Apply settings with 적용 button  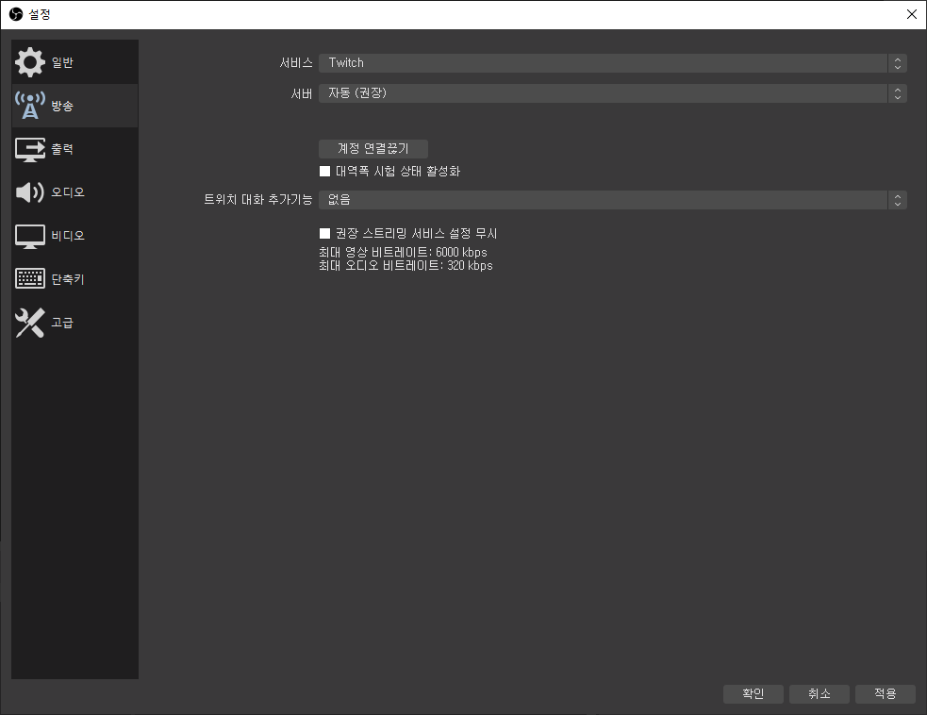coord(885,693)
